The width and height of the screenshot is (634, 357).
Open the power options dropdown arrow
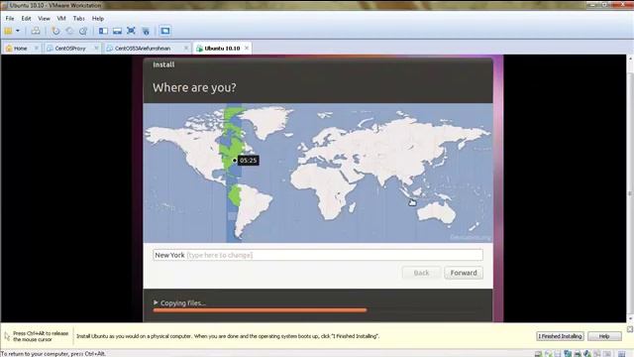[x=18, y=31]
